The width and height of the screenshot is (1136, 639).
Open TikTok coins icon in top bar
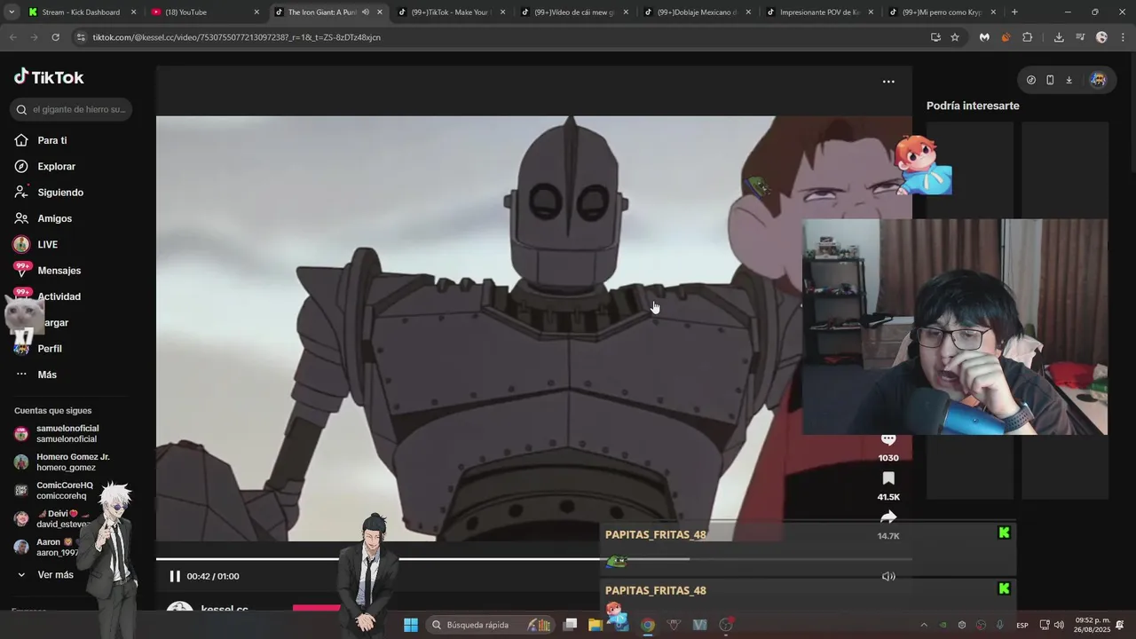click(x=1030, y=80)
